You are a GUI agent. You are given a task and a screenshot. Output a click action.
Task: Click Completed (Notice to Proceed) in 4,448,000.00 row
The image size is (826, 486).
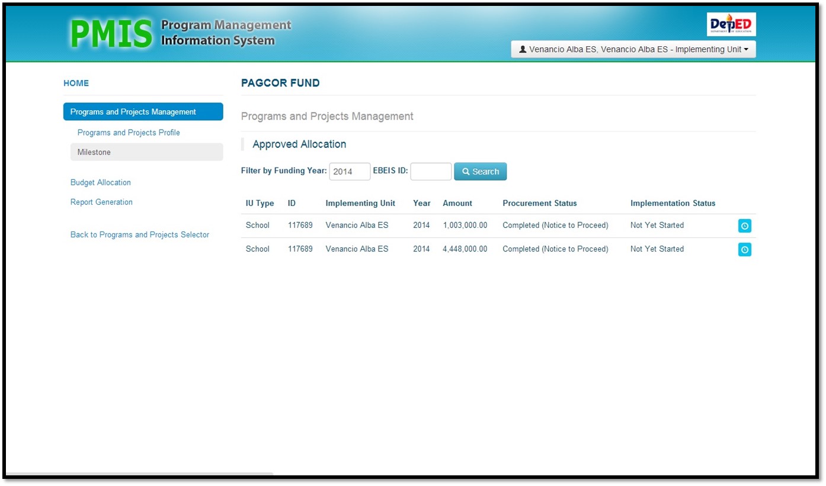555,249
